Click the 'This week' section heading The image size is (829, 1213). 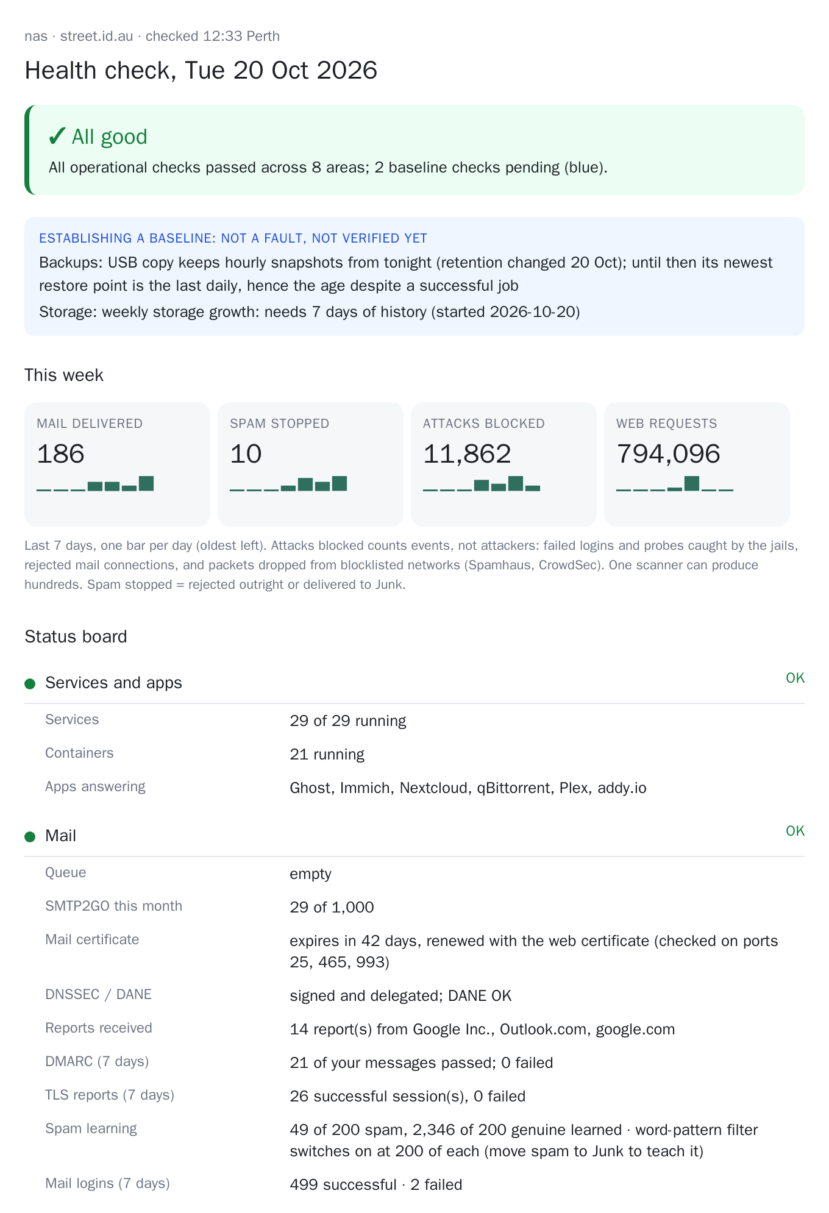(x=64, y=375)
